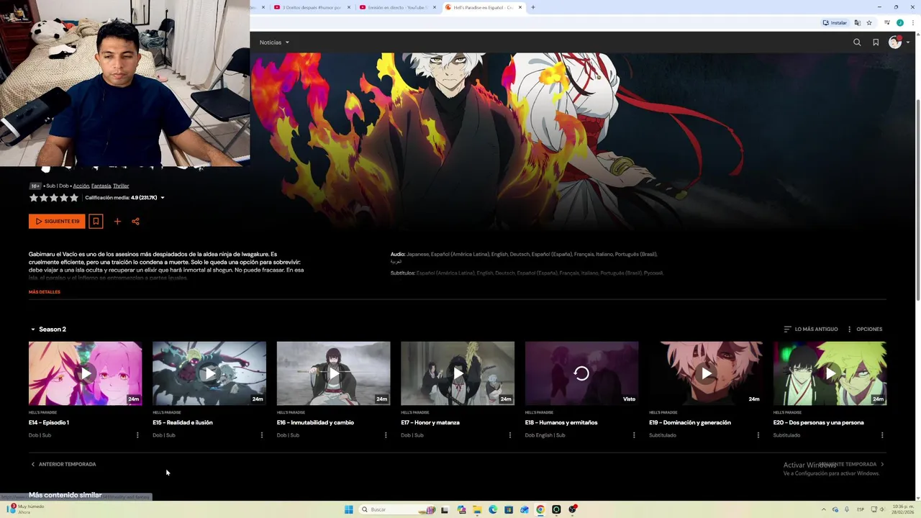Expand description with Más detalles

pos(45,292)
